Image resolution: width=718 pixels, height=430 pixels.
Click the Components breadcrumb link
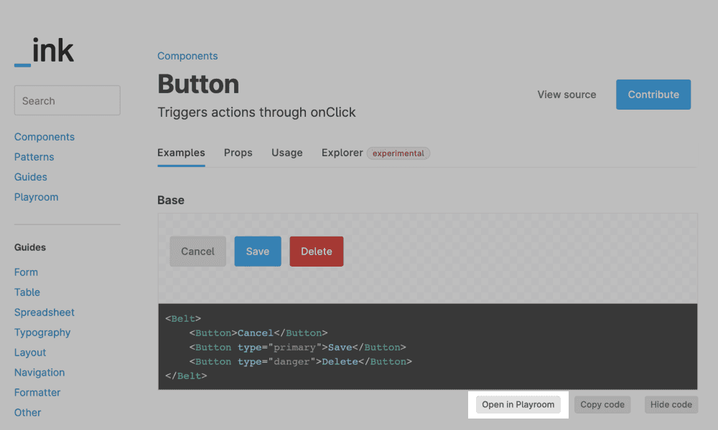click(x=187, y=56)
